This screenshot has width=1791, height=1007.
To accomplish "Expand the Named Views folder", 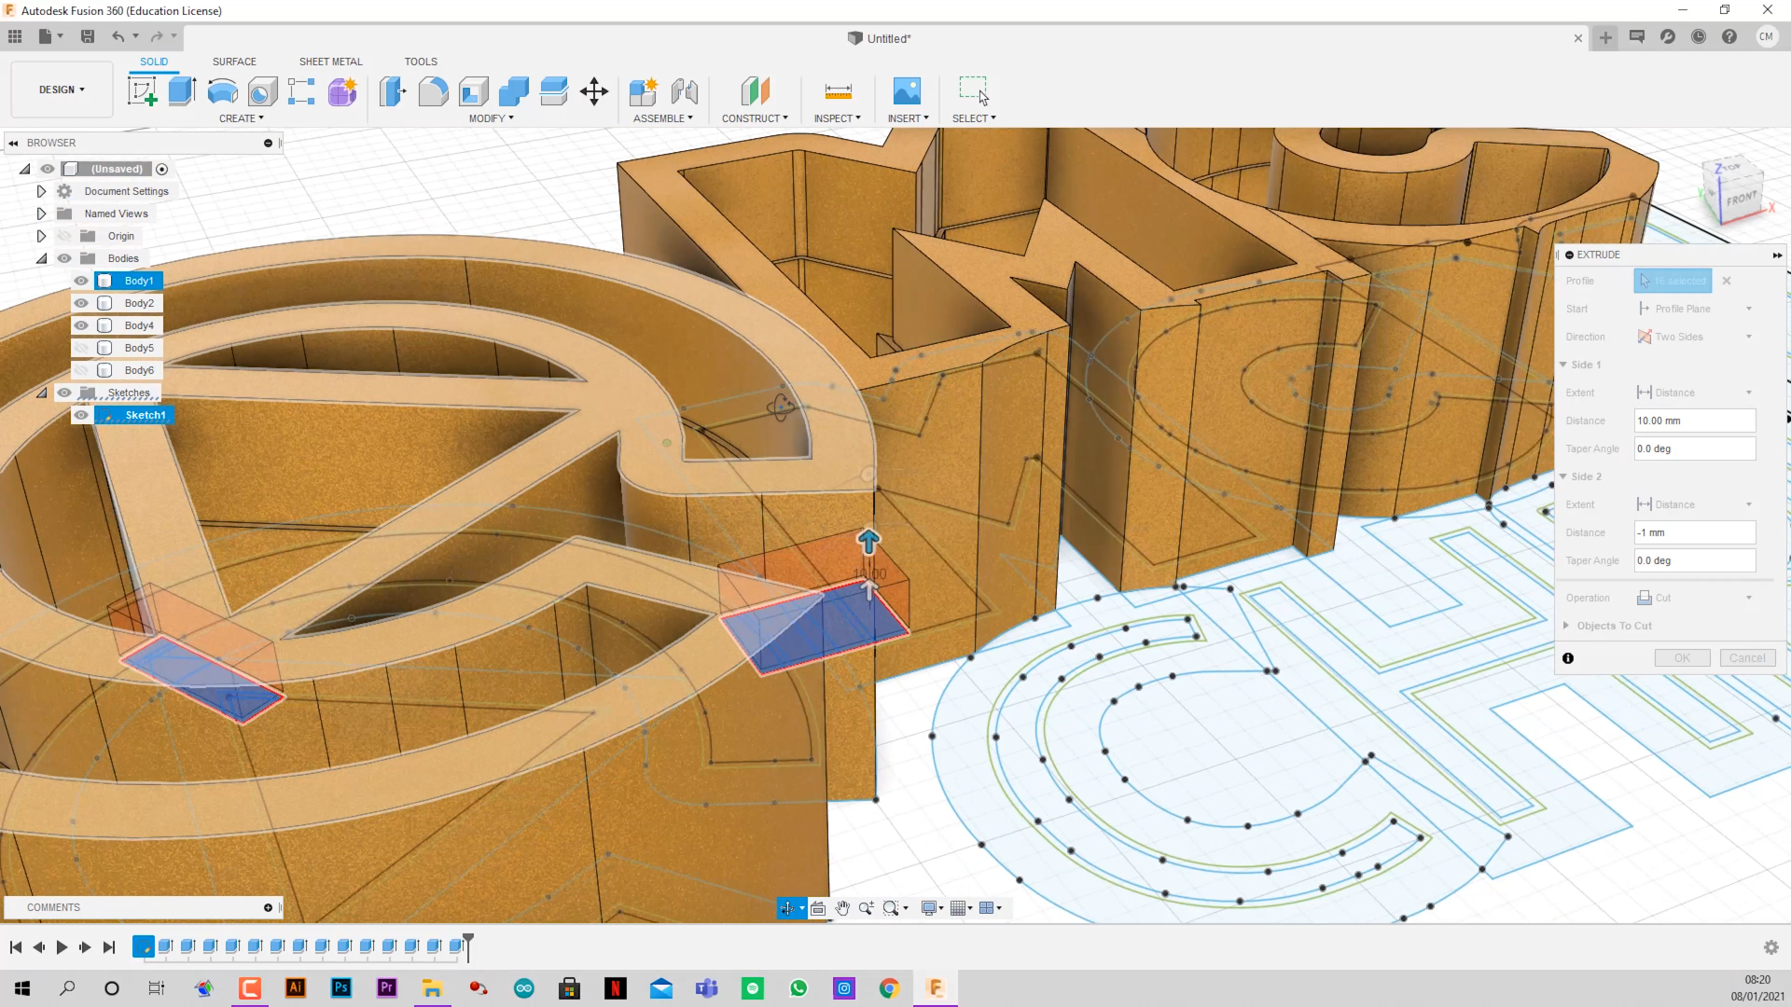I will point(41,214).
